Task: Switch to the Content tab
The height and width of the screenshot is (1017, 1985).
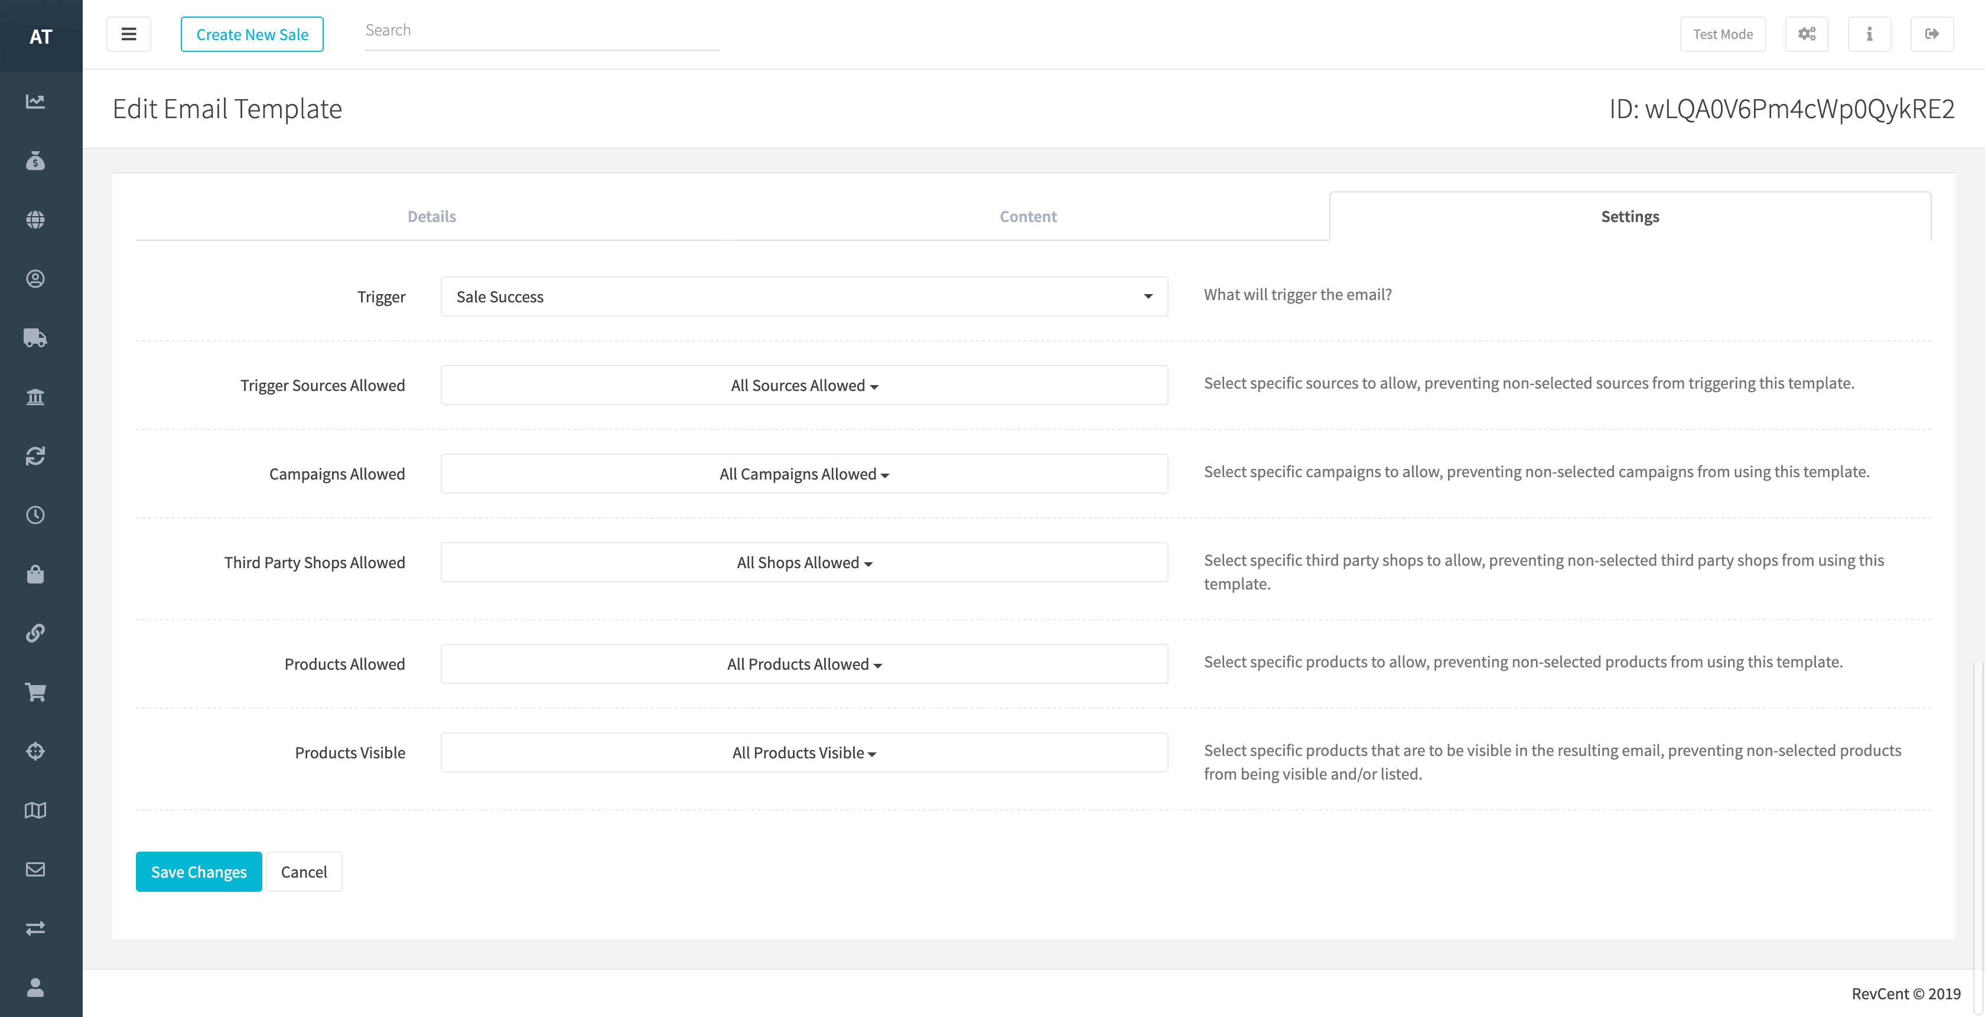Action: click(x=1028, y=217)
